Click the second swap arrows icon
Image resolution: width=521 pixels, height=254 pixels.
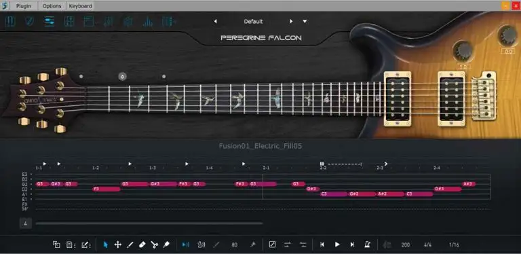coord(303,244)
